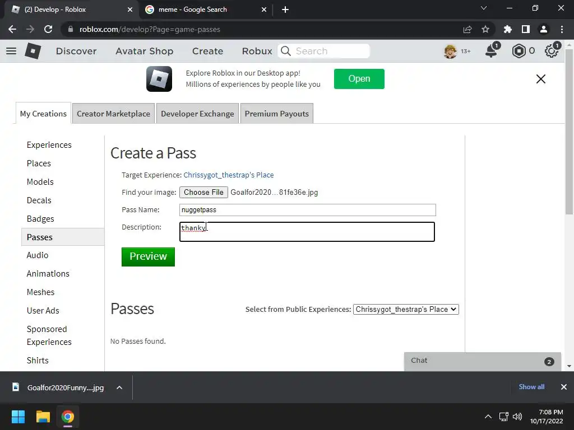Open Chrome three-dot menu

[x=562, y=29]
